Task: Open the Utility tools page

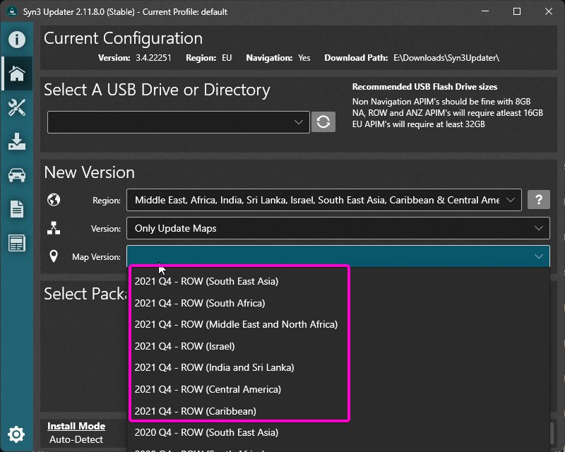Action: tap(16, 108)
